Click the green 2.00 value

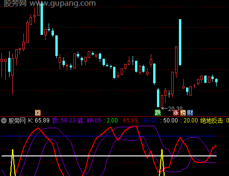click(x=112, y=121)
